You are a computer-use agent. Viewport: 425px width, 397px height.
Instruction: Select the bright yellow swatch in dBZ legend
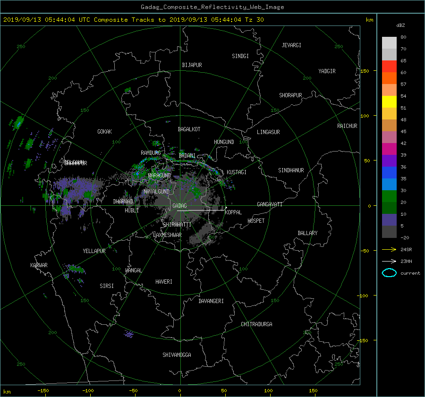point(389,102)
